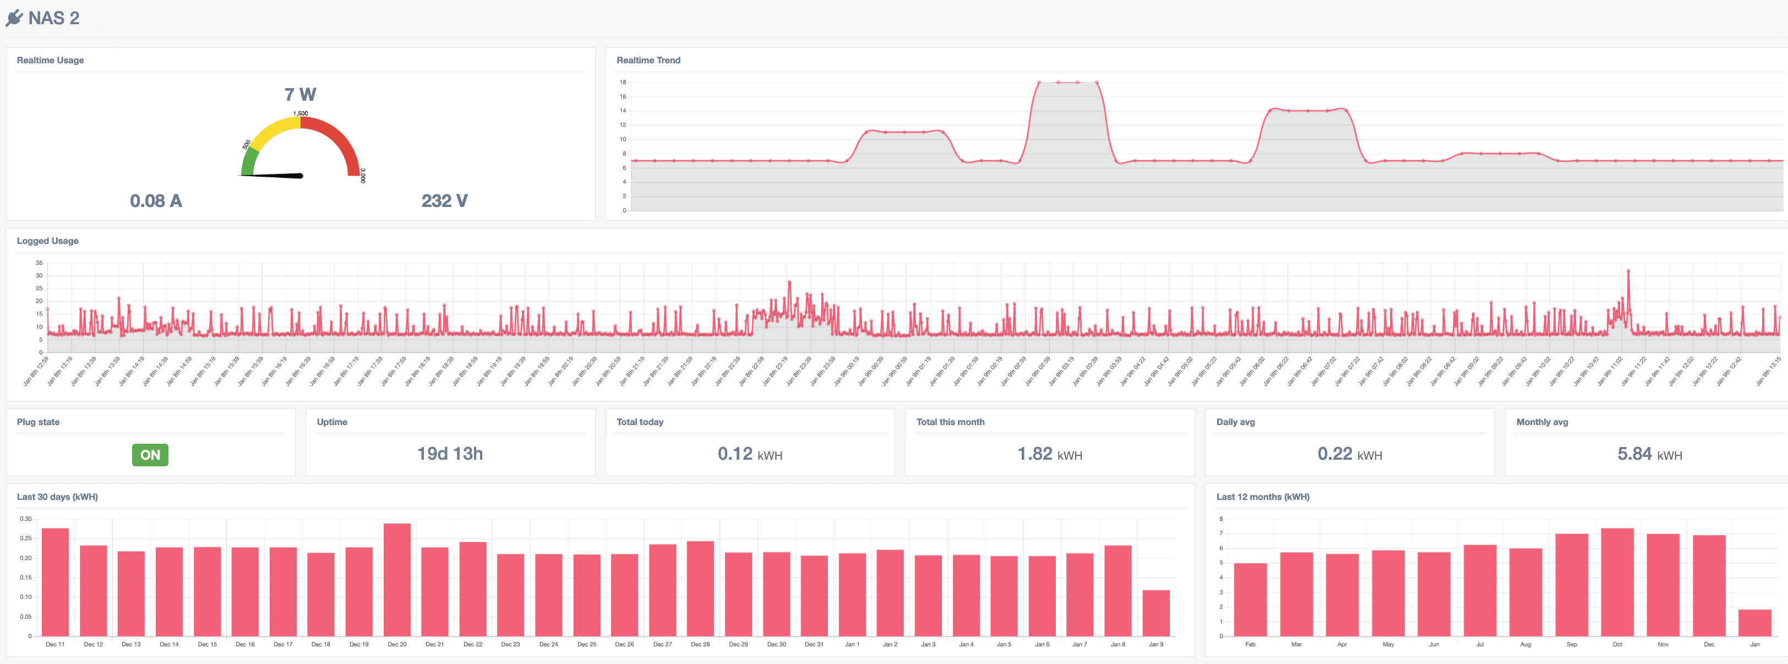The image size is (1788, 664).
Task: Click the 232 V voltage reading
Action: [444, 201]
